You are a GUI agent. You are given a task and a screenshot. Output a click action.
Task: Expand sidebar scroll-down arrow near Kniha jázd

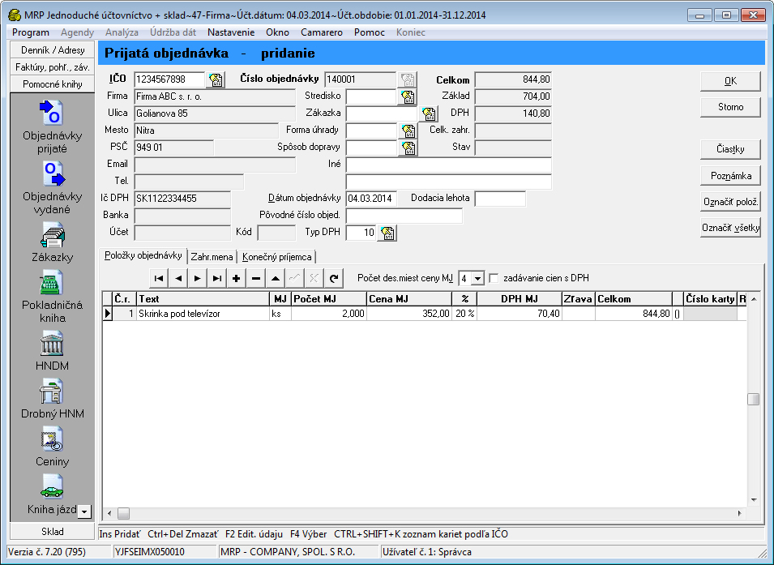[x=83, y=511]
